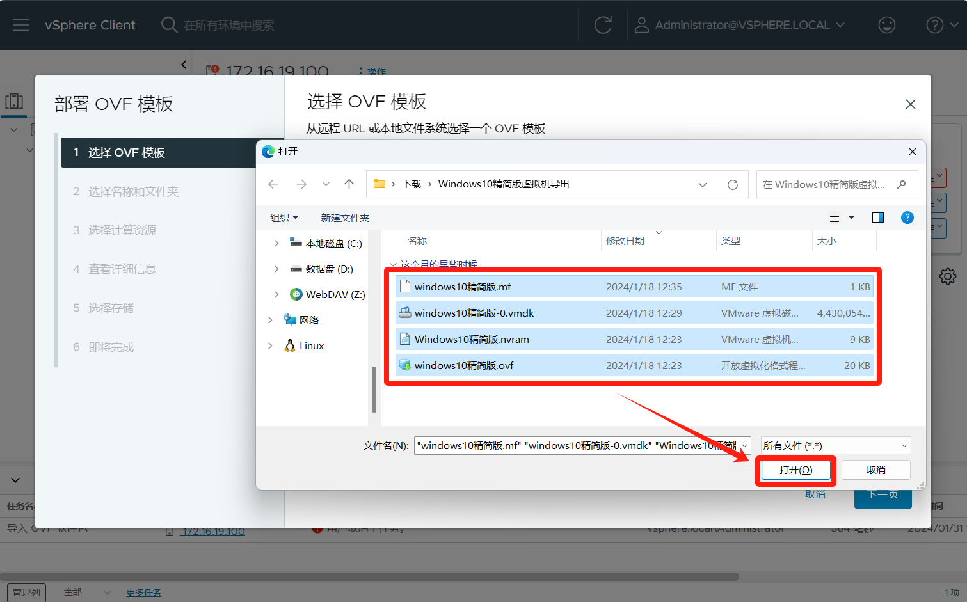Click the 打开(O) button
The height and width of the screenshot is (602, 967).
click(x=795, y=470)
